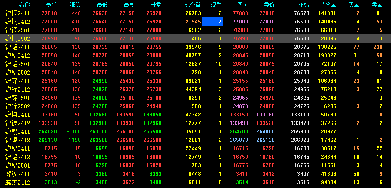
Task: Click 沪铜2502 volume value 1466
Action: (x=194, y=38)
